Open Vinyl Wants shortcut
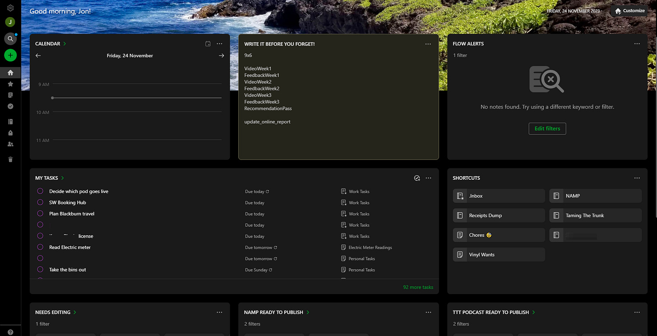 tap(499, 255)
